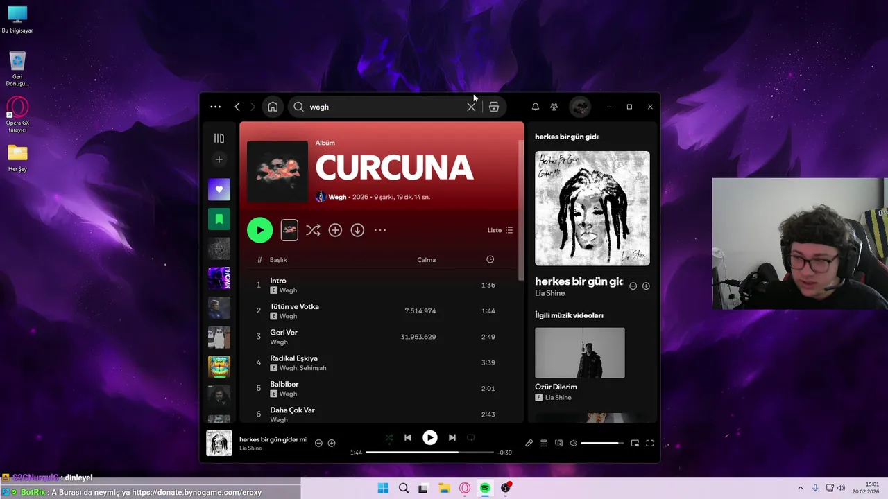Go to Spotify home
The image size is (888, 499).
tap(273, 107)
